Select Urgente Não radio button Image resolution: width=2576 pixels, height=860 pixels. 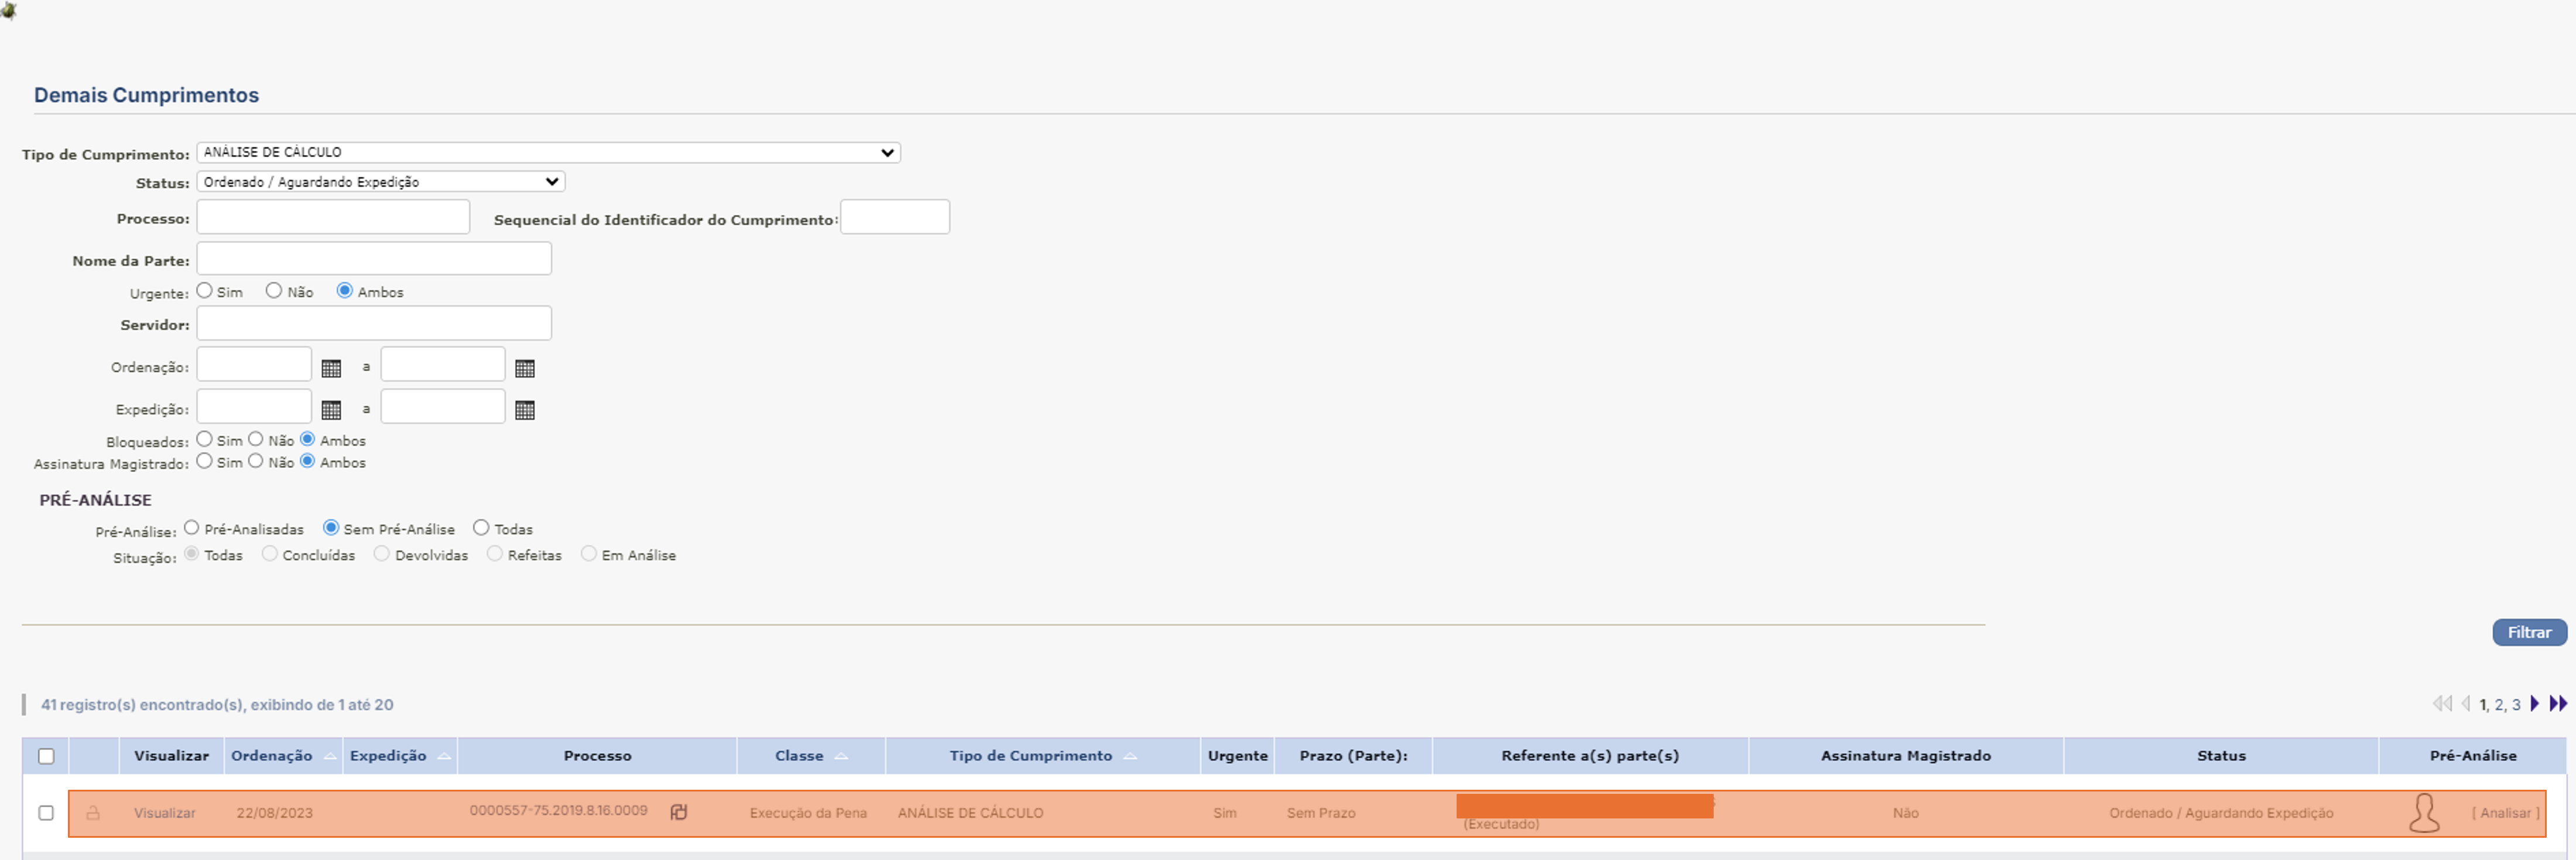click(274, 291)
